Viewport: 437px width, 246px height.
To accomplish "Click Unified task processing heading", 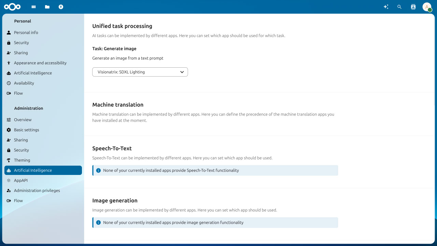I will [x=122, y=26].
